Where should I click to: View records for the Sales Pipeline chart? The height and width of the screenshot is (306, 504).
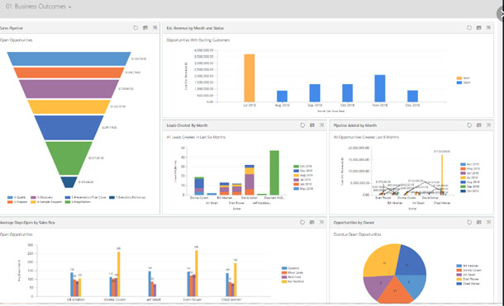point(145,28)
